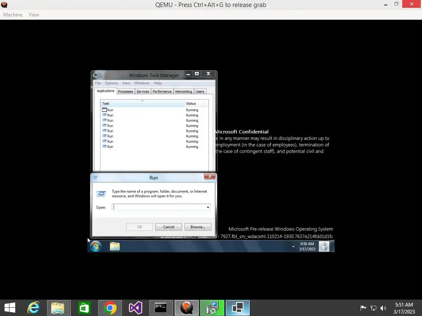
Task: Click Cancel in the Run dialog
Action: [169, 227]
